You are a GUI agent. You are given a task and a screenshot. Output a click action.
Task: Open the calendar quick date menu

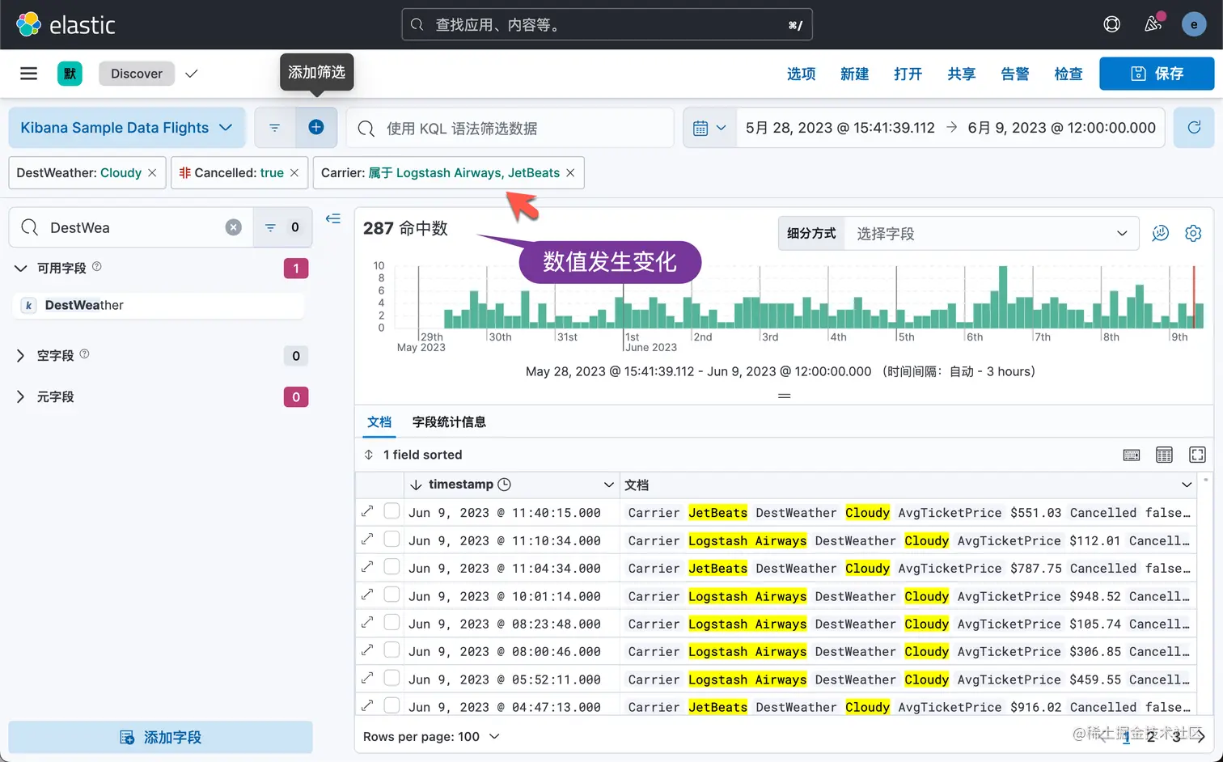[709, 128]
